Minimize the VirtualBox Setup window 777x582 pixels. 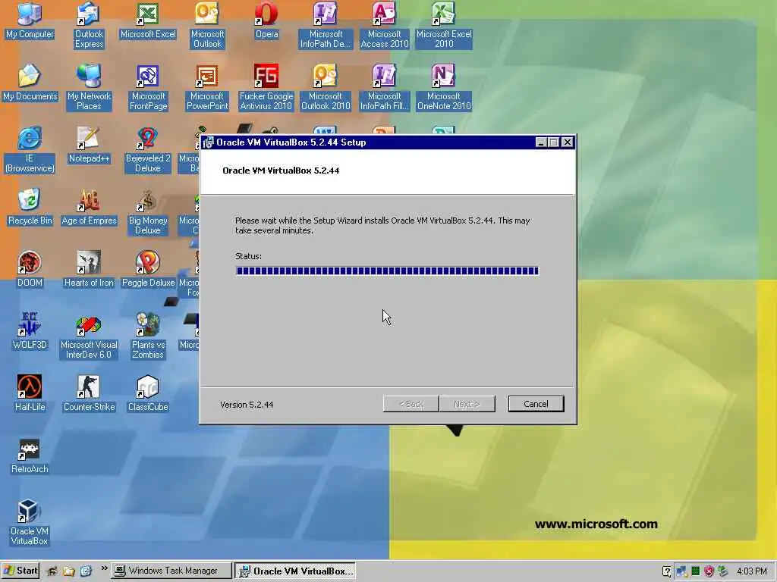tap(541, 142)
